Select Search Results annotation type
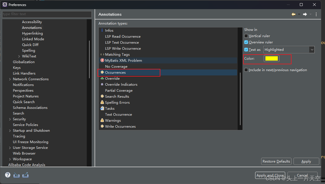 (117, 96)
